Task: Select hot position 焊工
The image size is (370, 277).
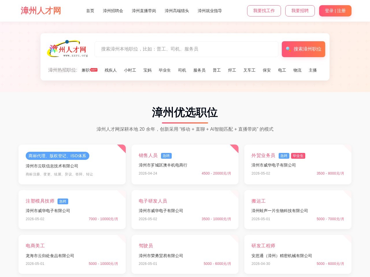Action: [232, 70]
